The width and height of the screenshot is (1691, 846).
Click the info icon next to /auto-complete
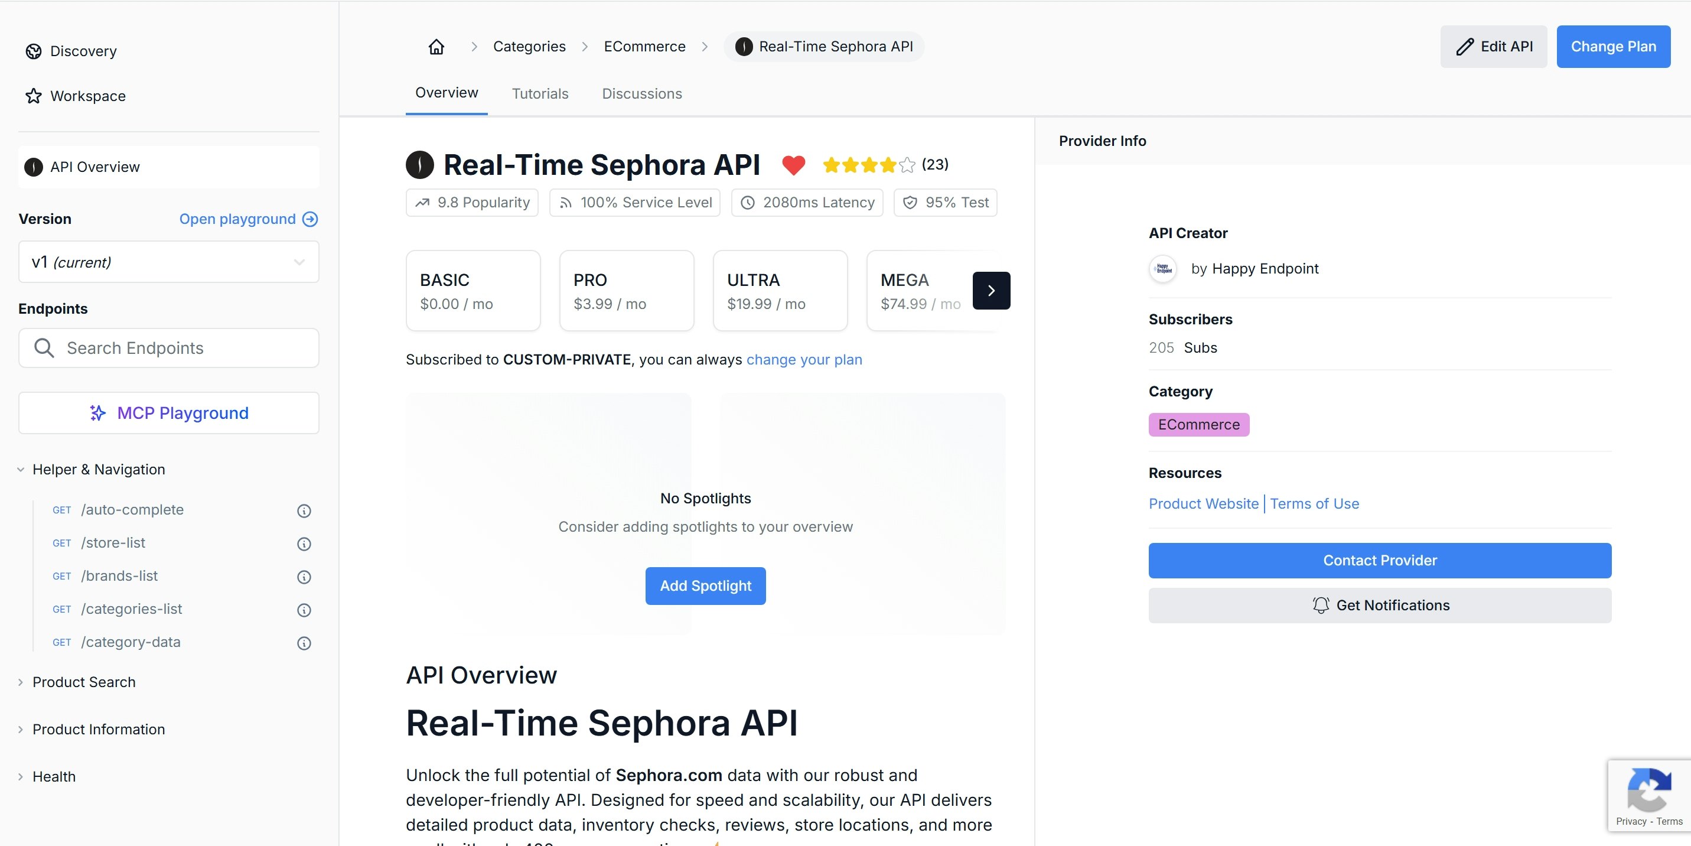(x=303, y=510)
